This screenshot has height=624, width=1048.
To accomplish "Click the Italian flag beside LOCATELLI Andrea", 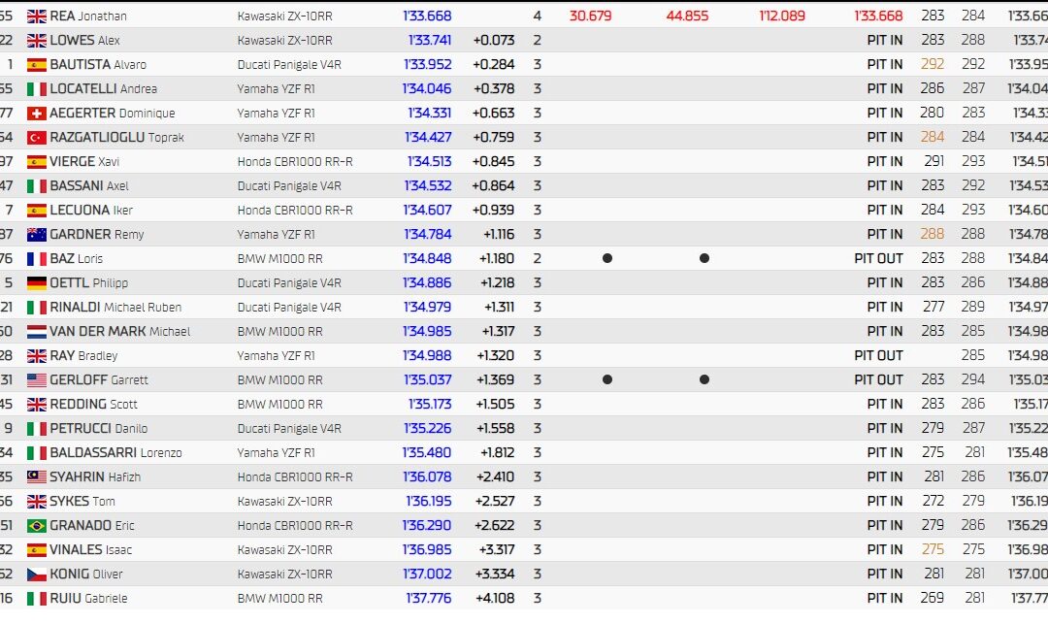I will [37, 89].
